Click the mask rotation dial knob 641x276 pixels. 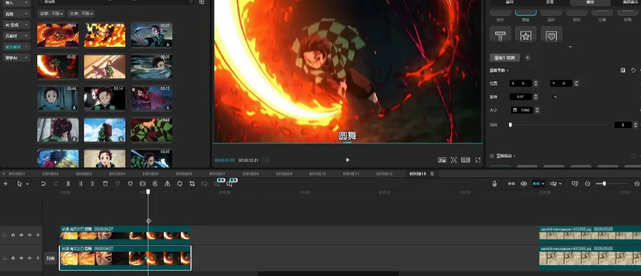(x=554, y=97)
